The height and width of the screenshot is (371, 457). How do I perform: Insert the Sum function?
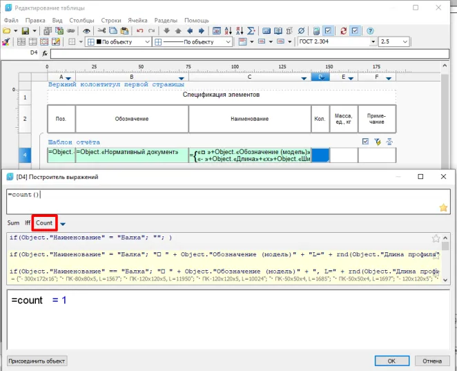click(13, 223)
